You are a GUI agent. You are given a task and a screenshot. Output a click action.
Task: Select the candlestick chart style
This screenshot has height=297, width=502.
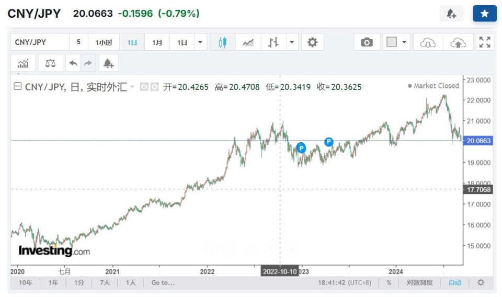(x=222, y=42)
